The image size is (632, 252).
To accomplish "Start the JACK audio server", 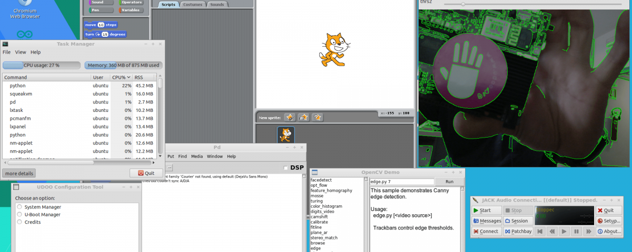I will coord(487,211).
